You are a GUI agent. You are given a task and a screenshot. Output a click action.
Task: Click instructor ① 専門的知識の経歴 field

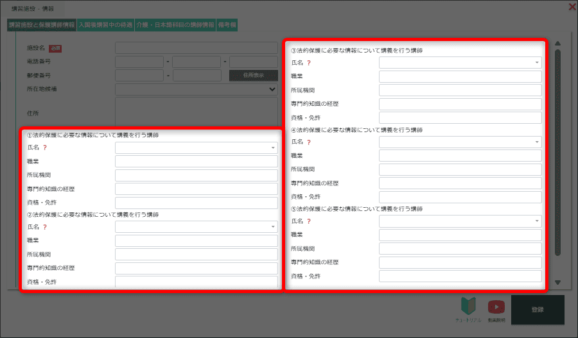[197, 189]
